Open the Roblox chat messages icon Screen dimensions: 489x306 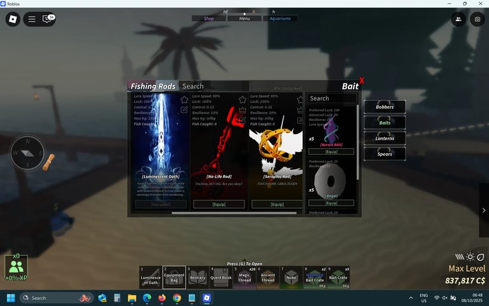[x=48, y=20]
